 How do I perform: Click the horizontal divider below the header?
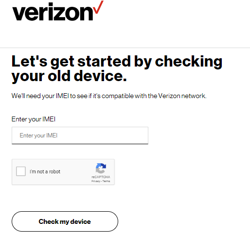coord(125,48)
